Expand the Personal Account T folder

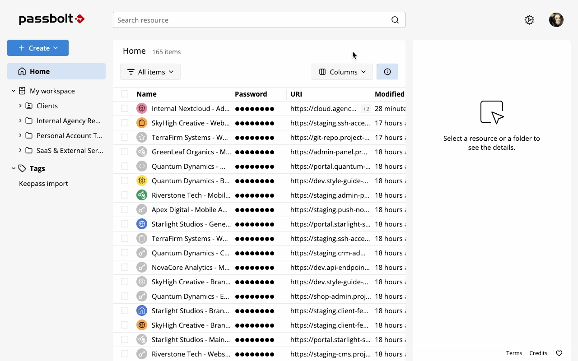click(x=20, y=135)
